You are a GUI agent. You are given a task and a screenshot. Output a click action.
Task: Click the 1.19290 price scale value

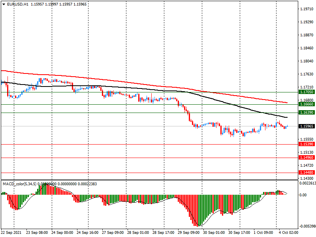click(x=307, y=22)
